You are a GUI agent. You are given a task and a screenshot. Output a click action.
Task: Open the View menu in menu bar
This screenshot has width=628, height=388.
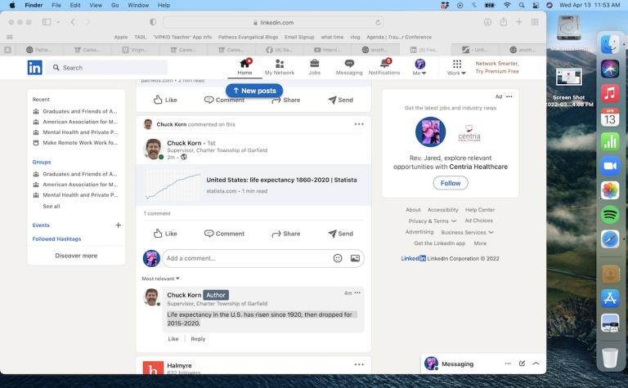click(96, 5)
